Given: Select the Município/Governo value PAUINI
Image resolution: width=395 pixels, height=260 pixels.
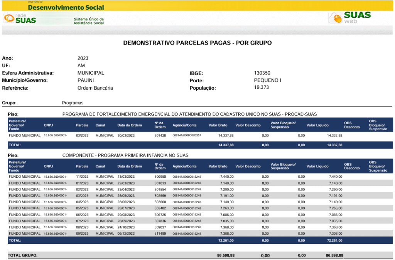Looking at the screenshot, I should click(x=85, y=80).
